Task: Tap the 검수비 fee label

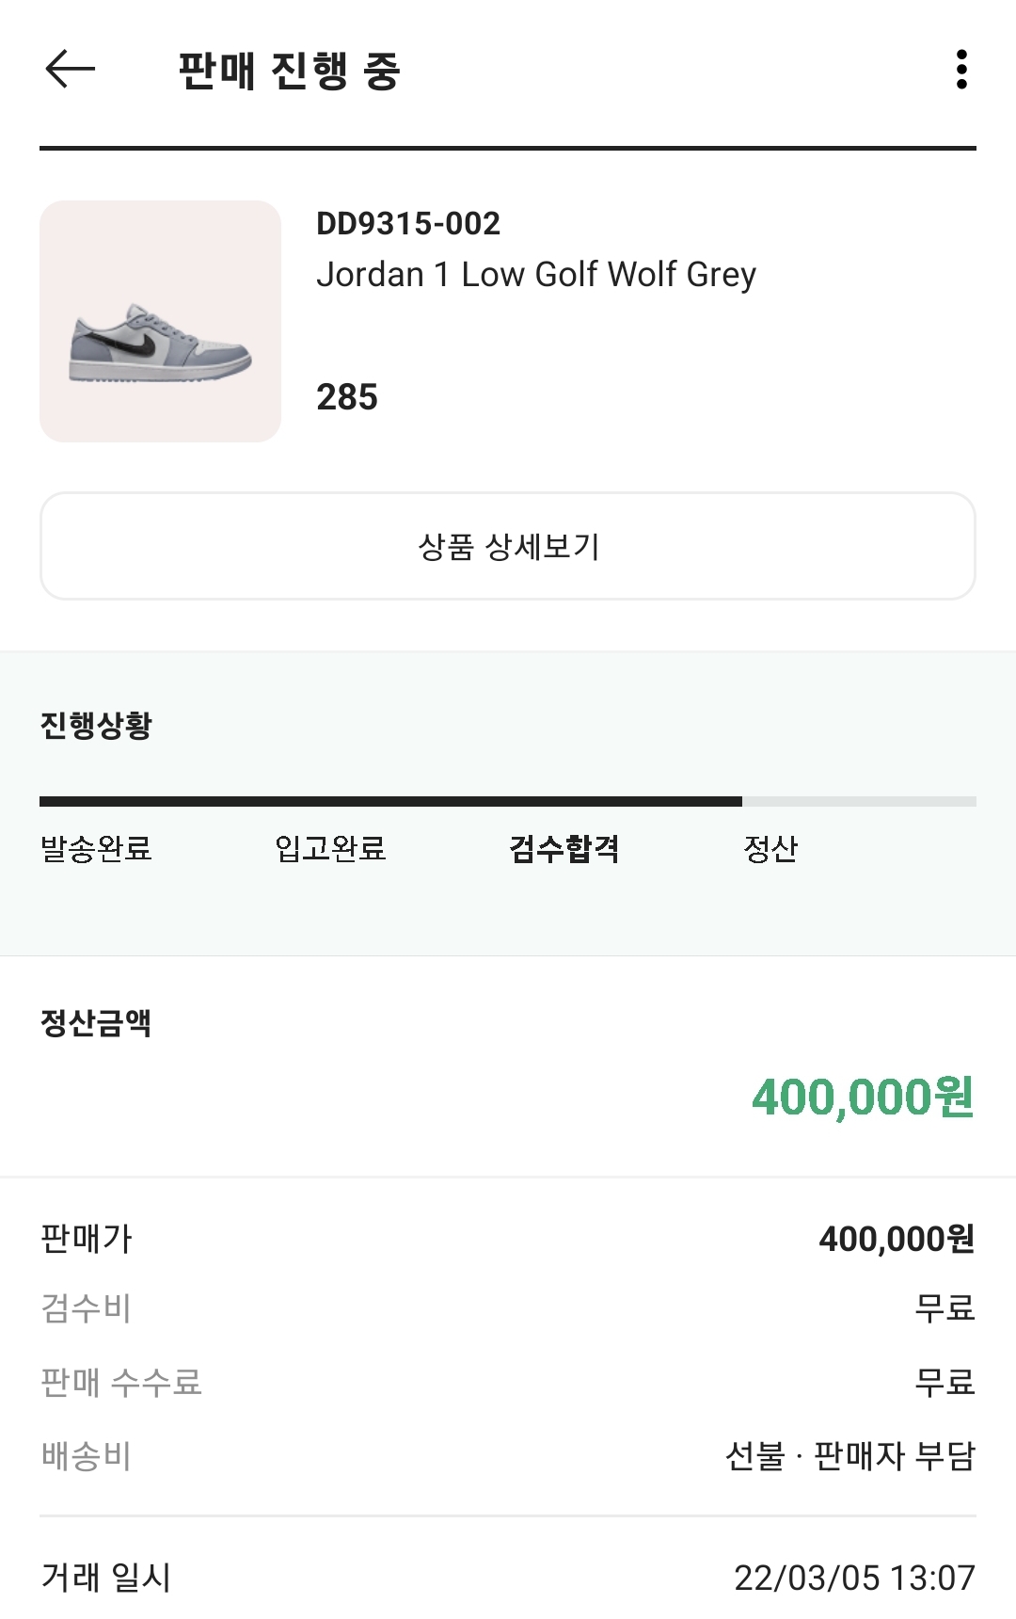Action: pyautogui.click(x=87, y=1308)
